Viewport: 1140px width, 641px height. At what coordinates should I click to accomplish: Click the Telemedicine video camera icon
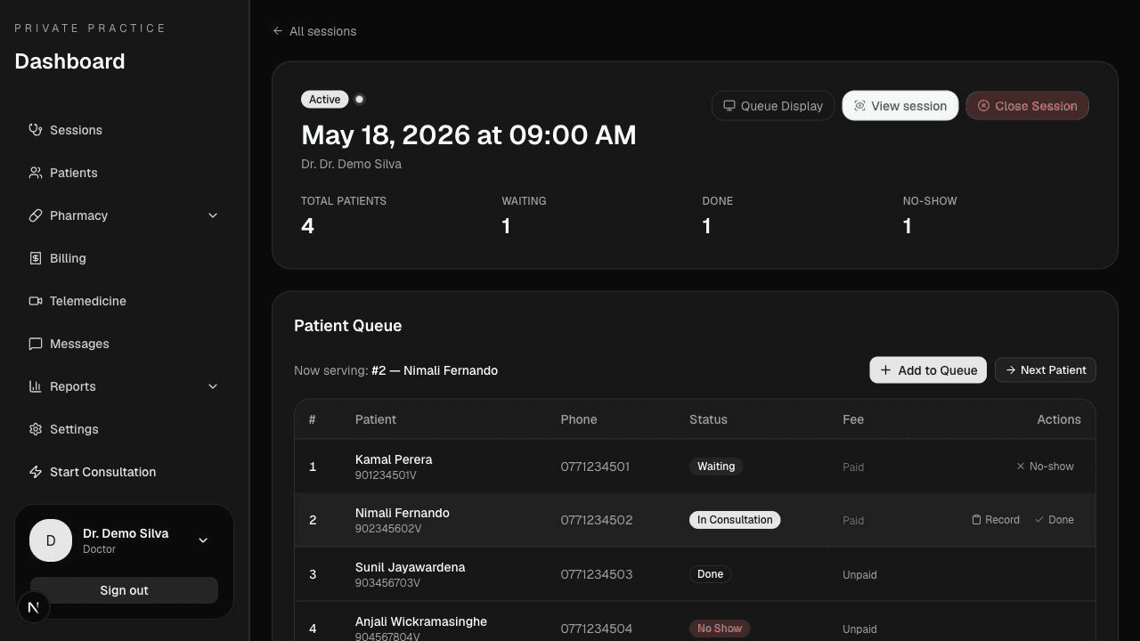pyautogui.click(x=36, y=301)
